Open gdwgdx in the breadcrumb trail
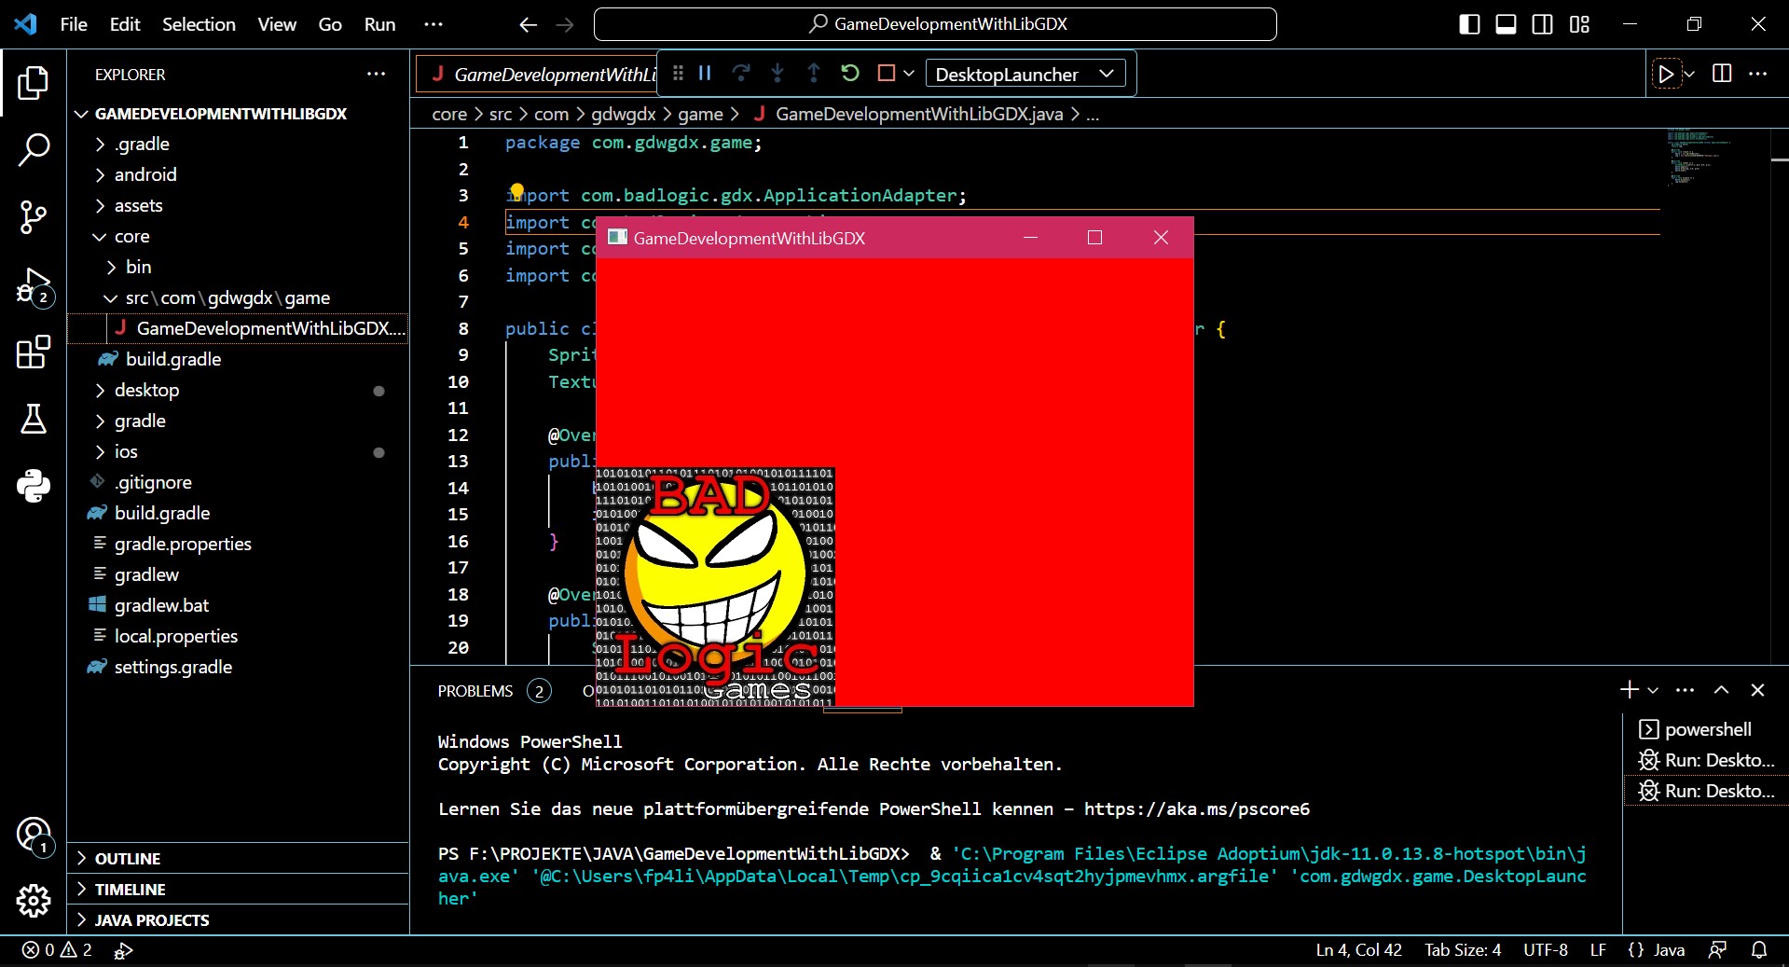The image size is (1789, 967). (623, 114)
